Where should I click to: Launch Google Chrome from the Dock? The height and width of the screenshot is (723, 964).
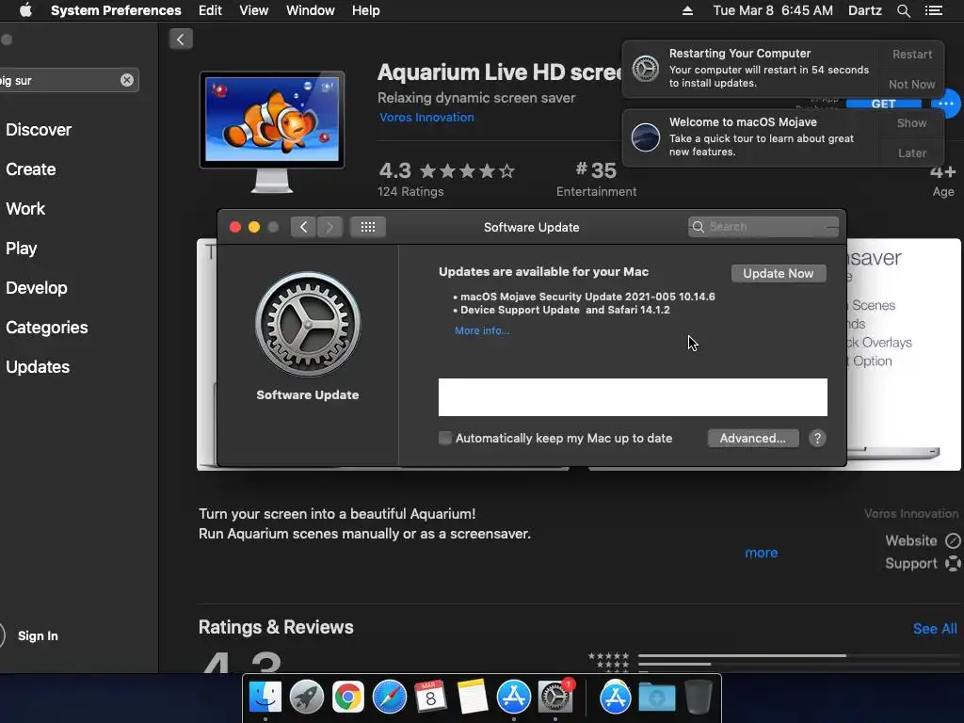coord(347,698)
